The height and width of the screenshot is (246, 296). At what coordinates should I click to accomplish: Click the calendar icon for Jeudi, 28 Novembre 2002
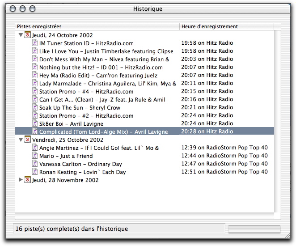point(27,180)
